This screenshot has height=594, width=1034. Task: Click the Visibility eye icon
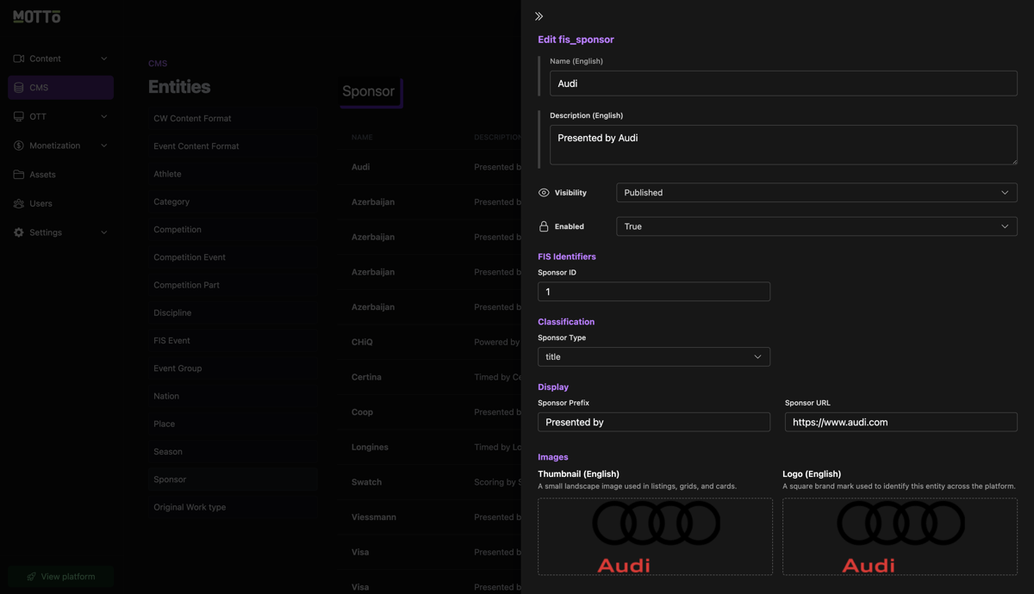pyautogui.click(x=544, y=193)
